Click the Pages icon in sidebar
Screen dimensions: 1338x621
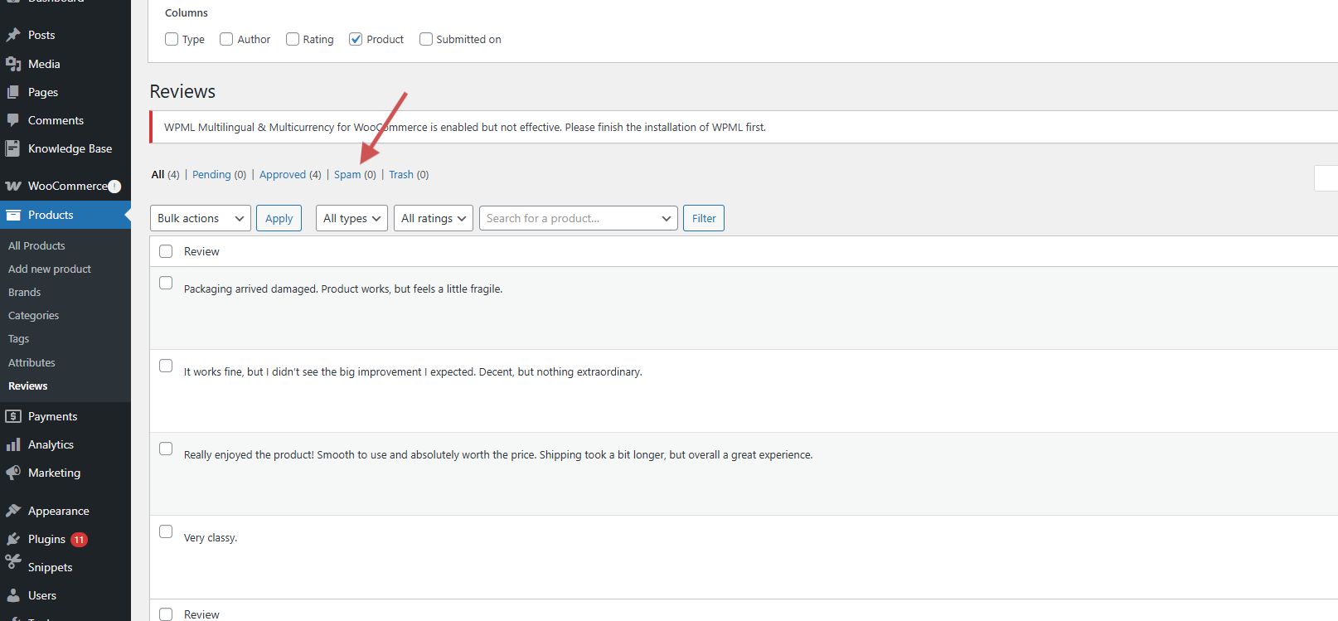pos(13,92)
